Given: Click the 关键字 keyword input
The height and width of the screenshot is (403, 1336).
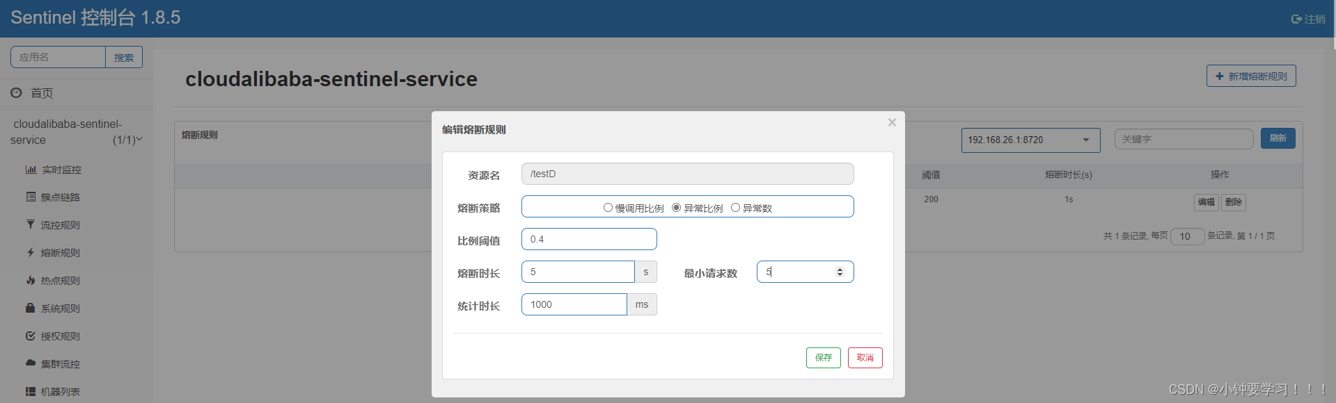Looking at the screenshot, I should tap(1184, 139).
